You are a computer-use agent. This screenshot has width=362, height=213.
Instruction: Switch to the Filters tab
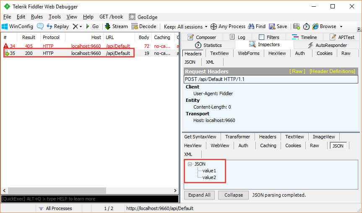pyautogui.click(x=269, y=37)
